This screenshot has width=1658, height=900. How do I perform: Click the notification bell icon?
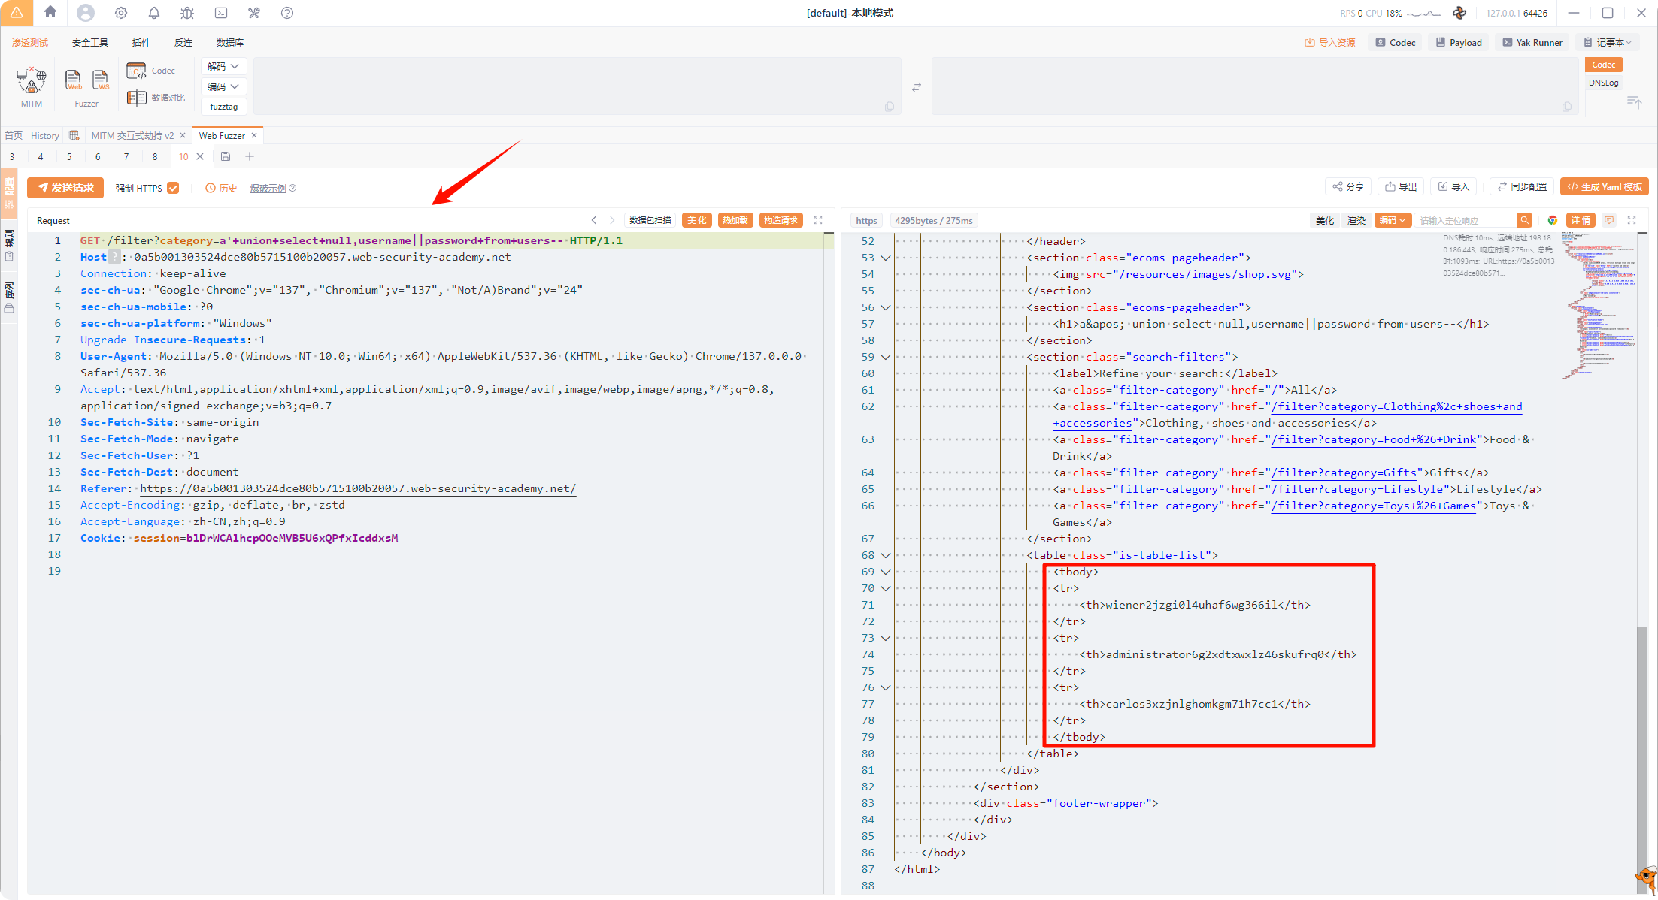pos(154,13)
